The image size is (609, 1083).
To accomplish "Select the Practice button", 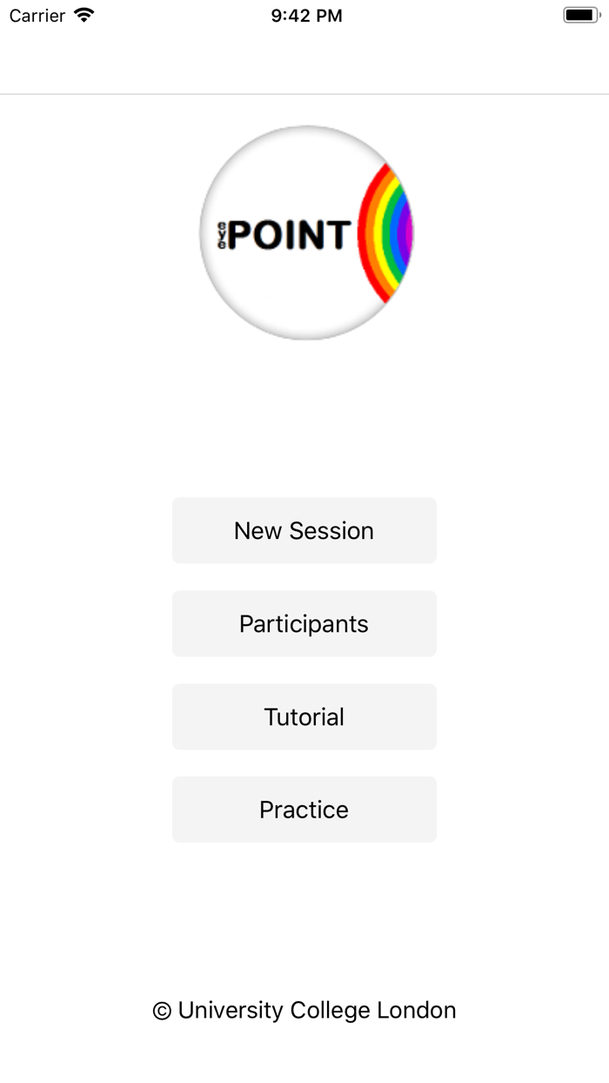I will pos(304,810).
